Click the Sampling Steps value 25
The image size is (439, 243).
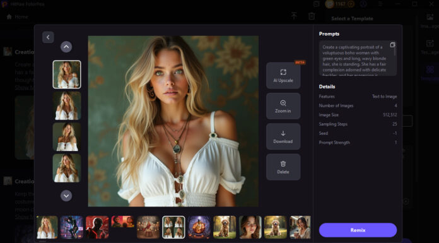pyautogui.click(x=394, y=124)
